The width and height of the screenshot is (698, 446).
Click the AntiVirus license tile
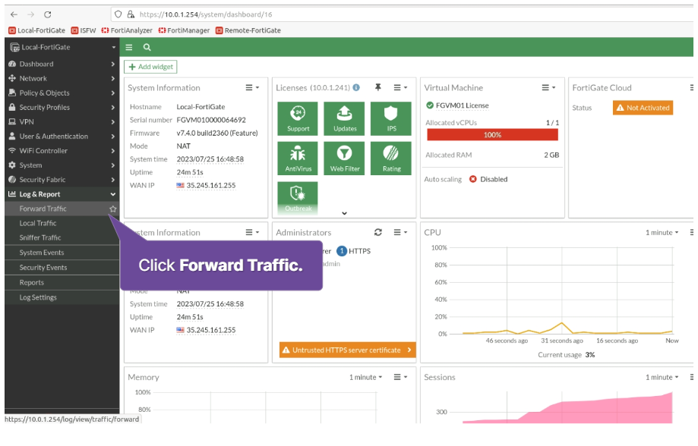(x=298, y=159)
